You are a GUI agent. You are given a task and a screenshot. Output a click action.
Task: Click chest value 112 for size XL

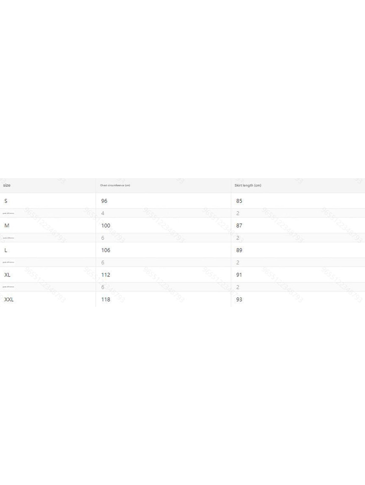[x=106, y=275]
